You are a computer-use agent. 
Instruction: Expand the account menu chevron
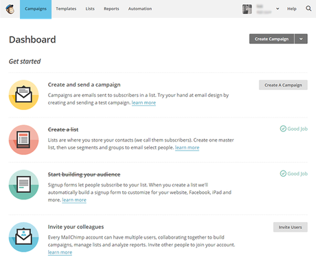[278, 9]
